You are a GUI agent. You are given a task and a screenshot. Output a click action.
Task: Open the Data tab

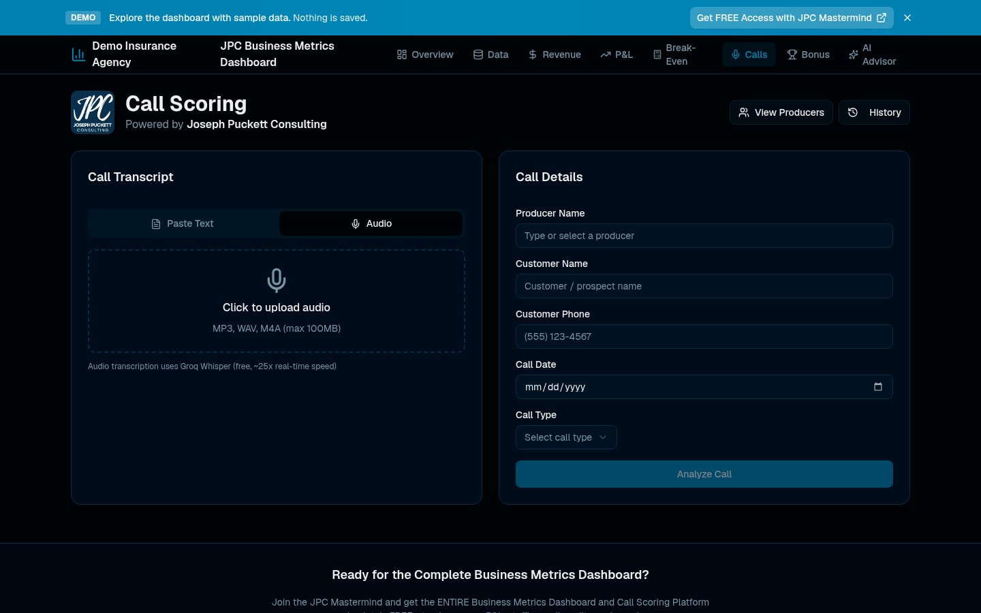click(x=491, y=54)
